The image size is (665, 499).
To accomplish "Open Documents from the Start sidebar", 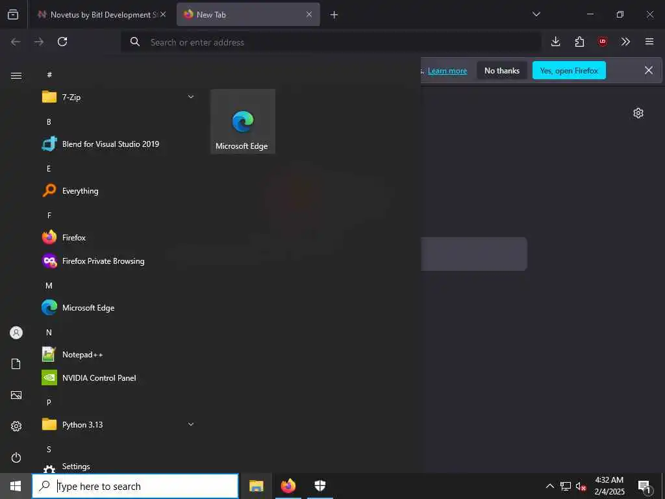I will 16,364.
